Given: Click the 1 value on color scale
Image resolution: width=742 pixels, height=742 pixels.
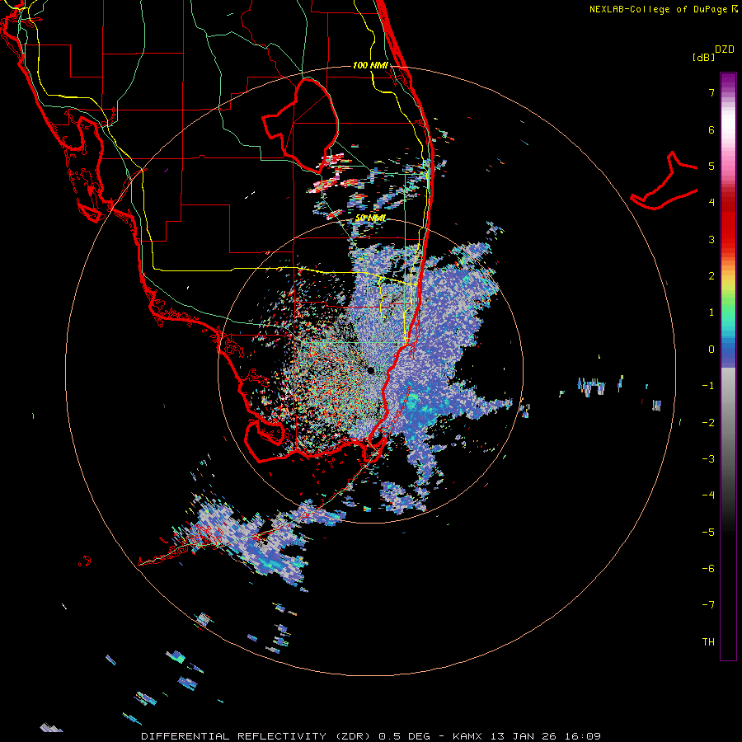Looking at the screenshot, I should (711, 312).
